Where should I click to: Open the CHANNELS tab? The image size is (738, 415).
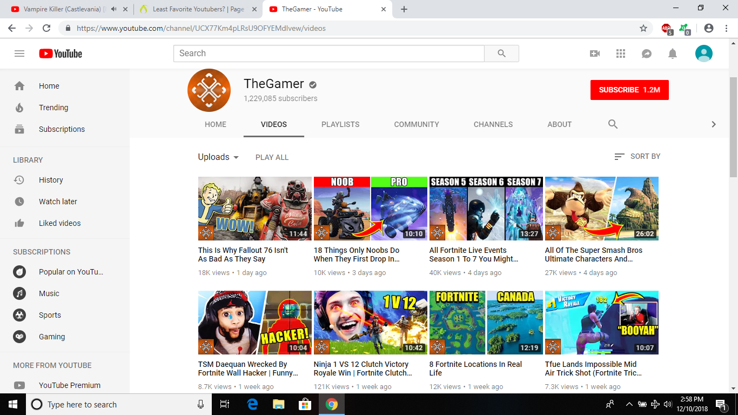click(493, 124)
